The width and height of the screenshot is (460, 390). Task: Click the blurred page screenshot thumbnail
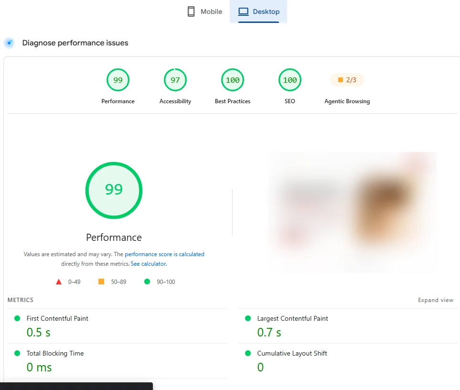pyautogui.click(x=352, y=212)
